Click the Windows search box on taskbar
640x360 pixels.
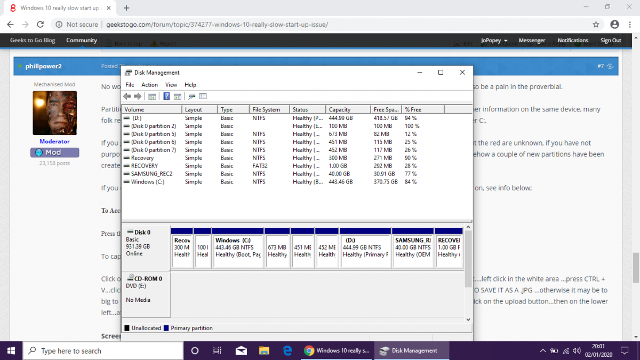pyautogui.click(x=103, y=350)
